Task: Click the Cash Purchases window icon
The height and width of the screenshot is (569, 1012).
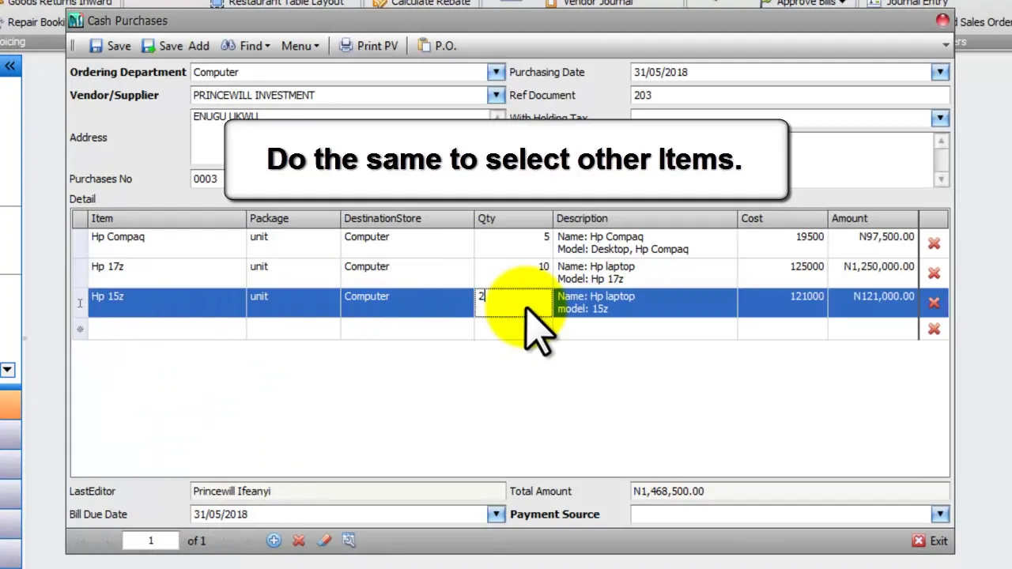Action: coord(76,21)
